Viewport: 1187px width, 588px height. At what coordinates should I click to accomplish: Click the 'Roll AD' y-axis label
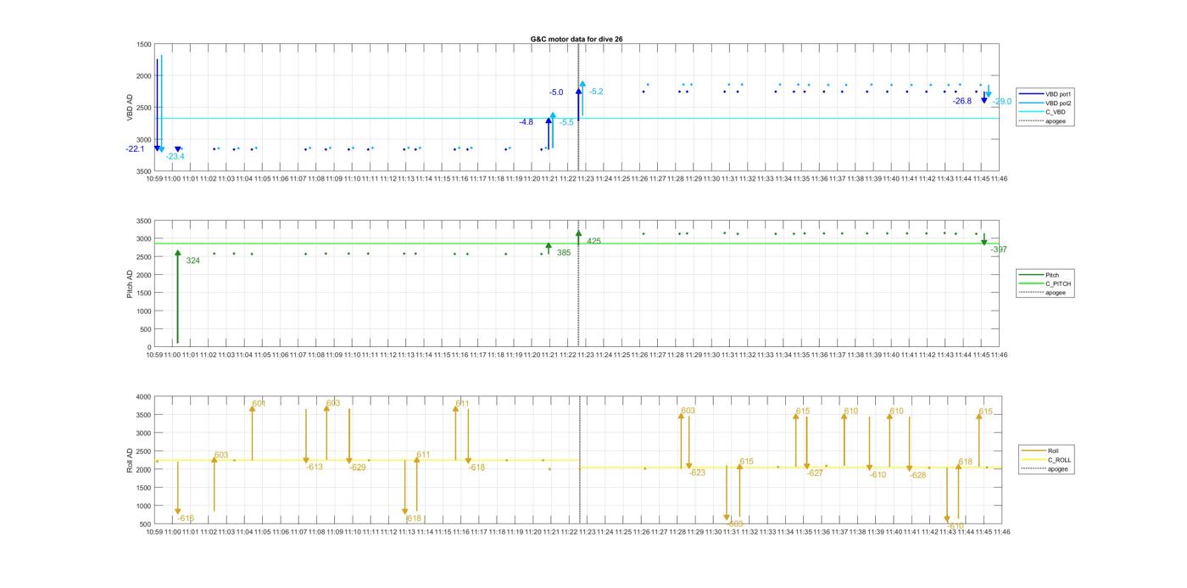tap(130, 460)
